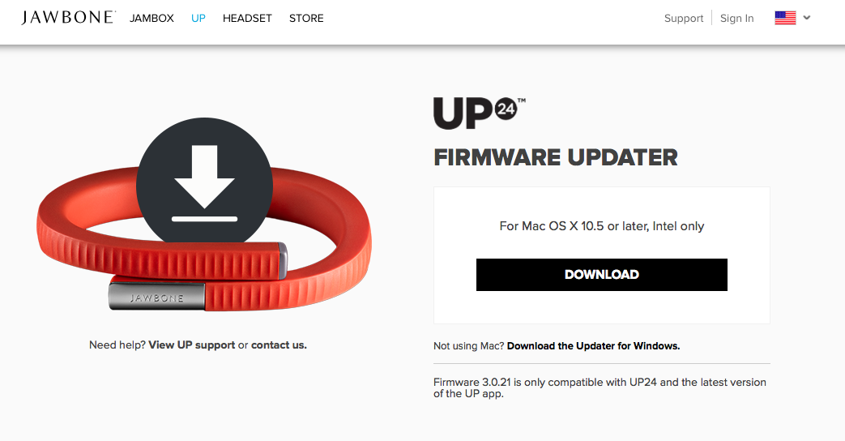Click the FIRMWARE UPDATER heading
The image size is (845, 441).
[x=556, y=157]
